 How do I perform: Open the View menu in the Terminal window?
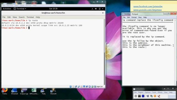(x=15, y=17)
